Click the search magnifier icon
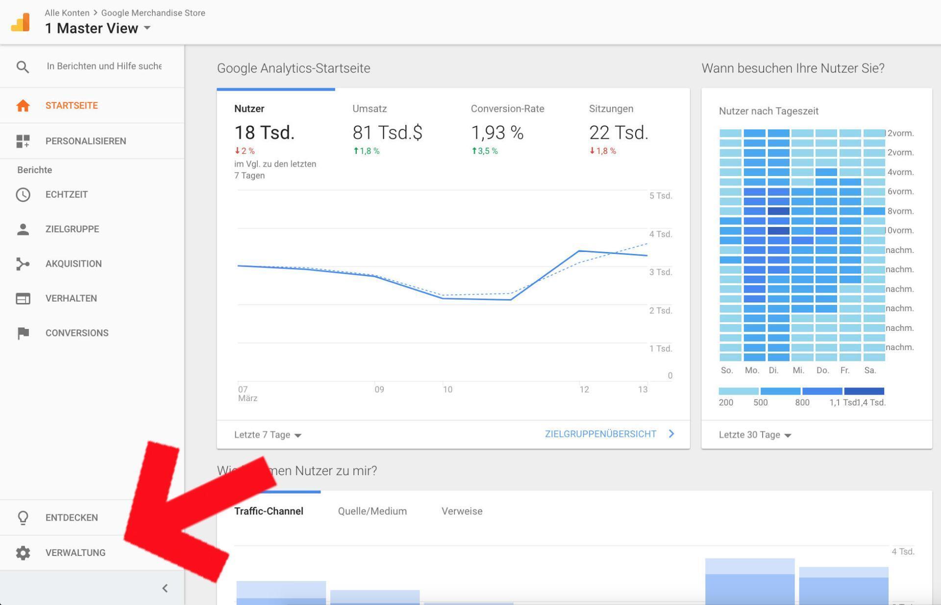The width and height of the screenshot is (941, 605). coord(23,67)
